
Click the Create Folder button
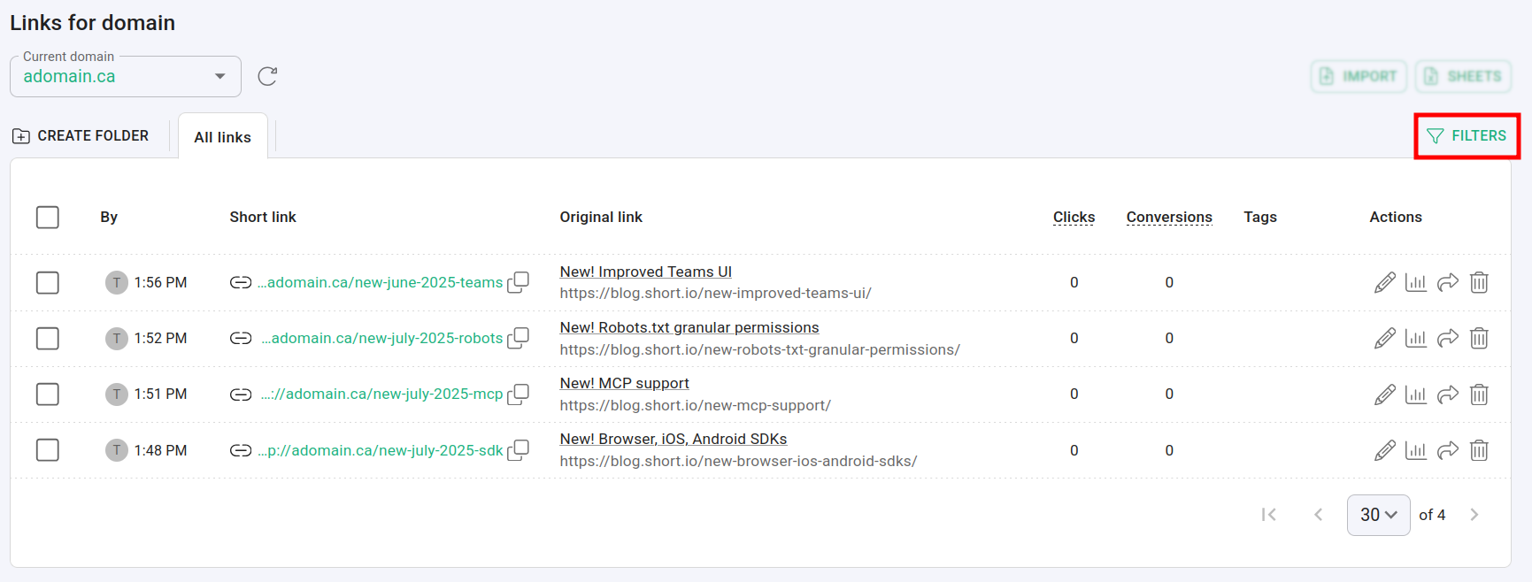coord(81,136)
